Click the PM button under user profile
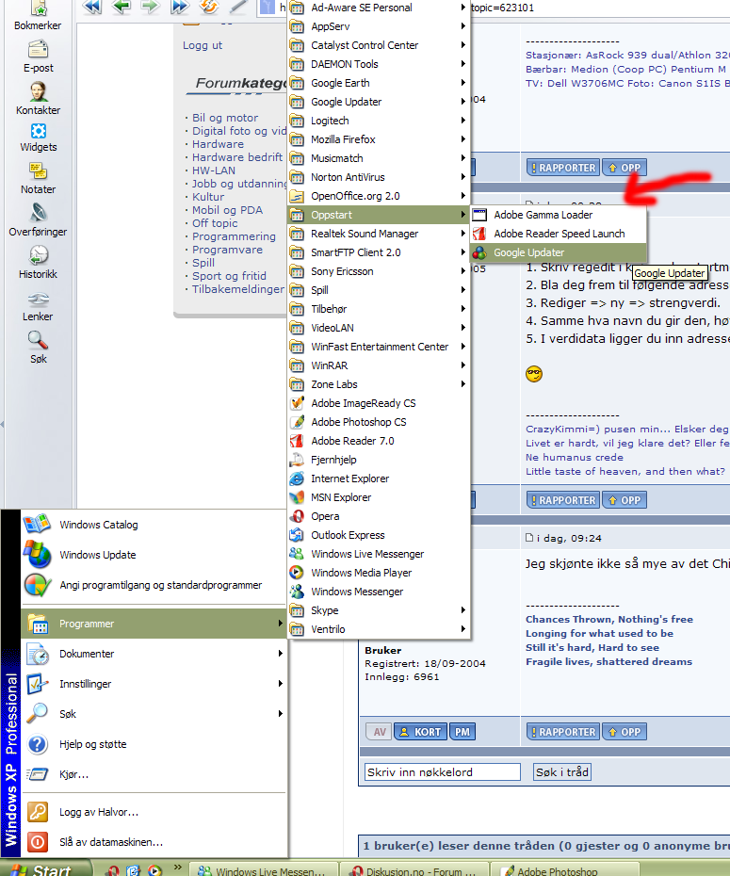The image size is (730, 876). [x=462, y=732]
